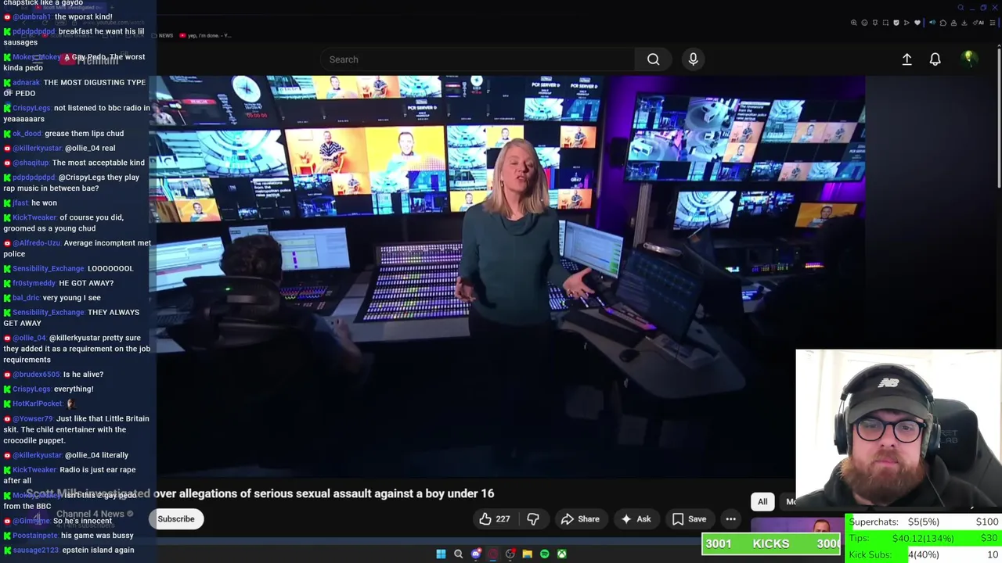Toggle the browser tab sound speaker icon
This screenshot has width=1002, height=563.
(932, 23)
